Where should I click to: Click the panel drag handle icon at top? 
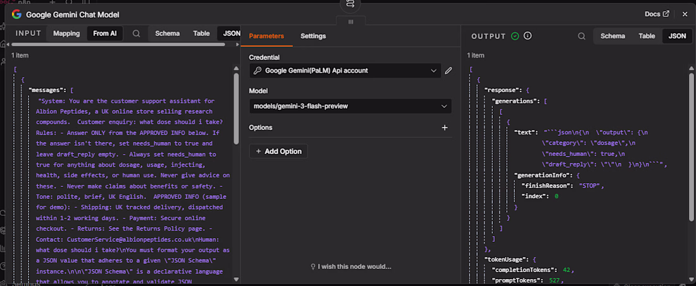pyautogui.click(x=351, y=21)
